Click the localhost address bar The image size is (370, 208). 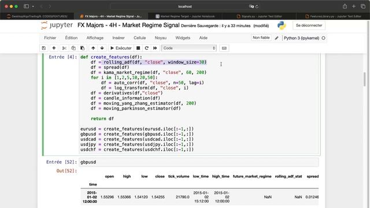click(185, 6)
